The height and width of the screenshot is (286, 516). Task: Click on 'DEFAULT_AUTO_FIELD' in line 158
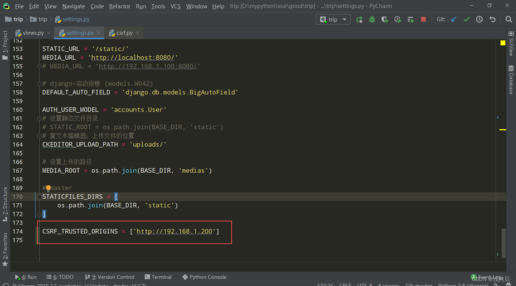point(76,93)
